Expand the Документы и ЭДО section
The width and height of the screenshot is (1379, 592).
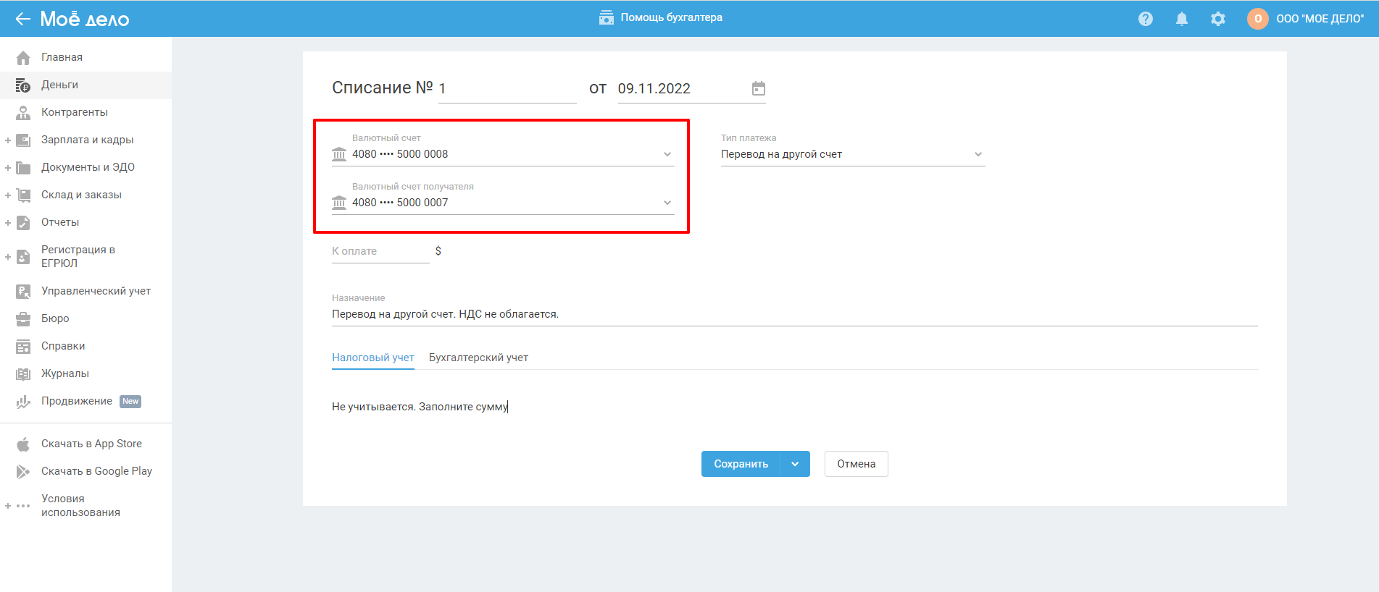[8, 167]
